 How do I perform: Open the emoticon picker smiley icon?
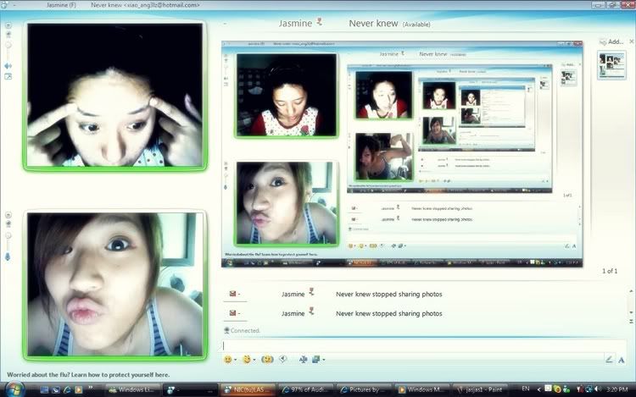coord(228,360)
